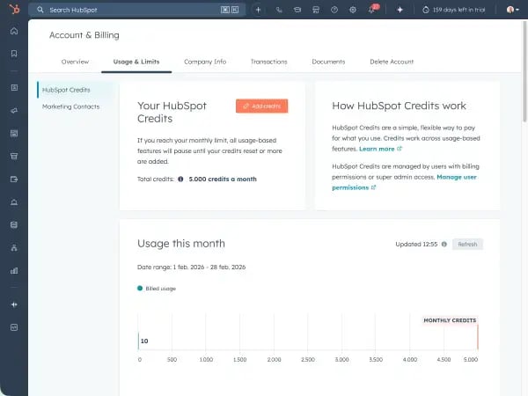Image resolution: width=528 pixels, height=396 pixels.
Task: Click the plus quick-create button
Action: 258,10
